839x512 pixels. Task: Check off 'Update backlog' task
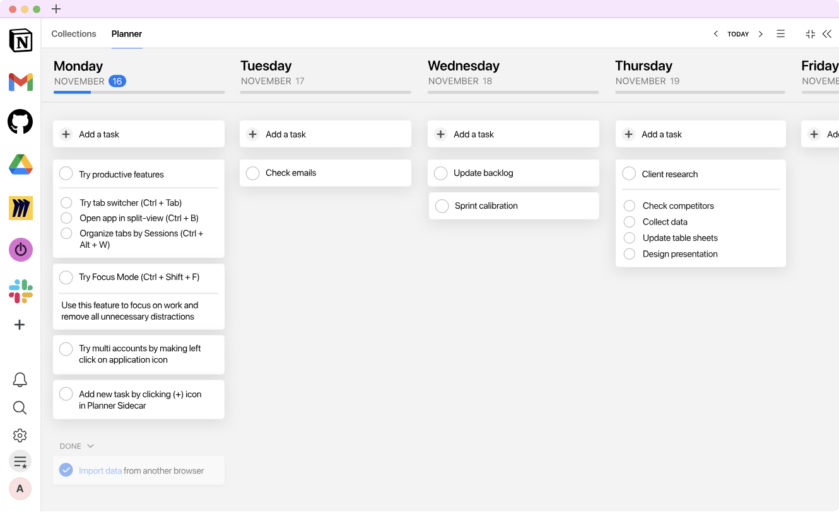441,173
